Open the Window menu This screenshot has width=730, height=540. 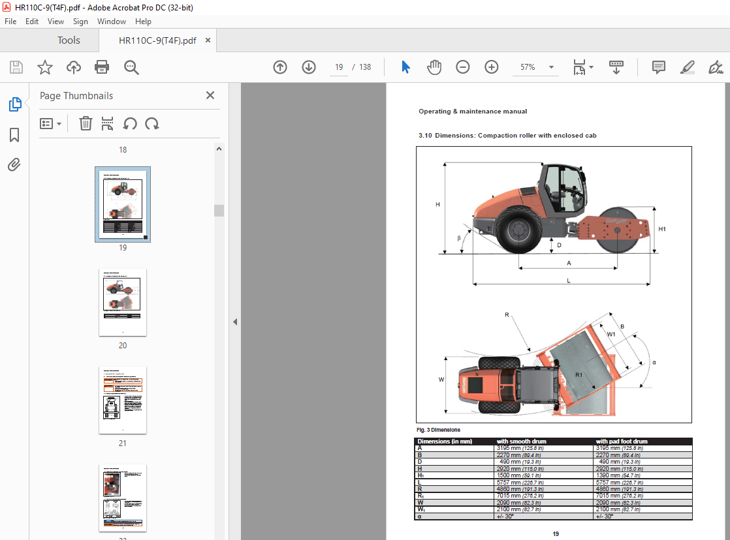[x=111, y=22]
